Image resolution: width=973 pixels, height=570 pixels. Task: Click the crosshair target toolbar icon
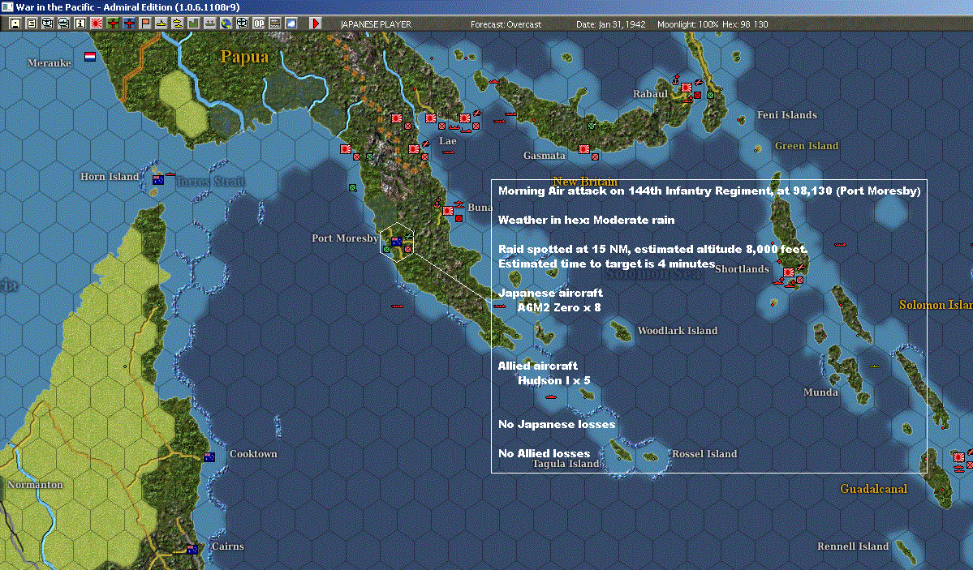[242, 24]
